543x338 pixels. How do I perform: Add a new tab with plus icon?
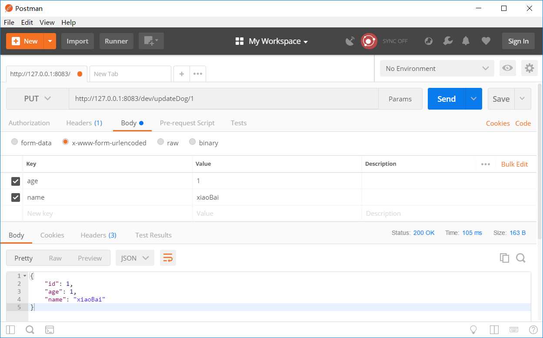[181, 74]
